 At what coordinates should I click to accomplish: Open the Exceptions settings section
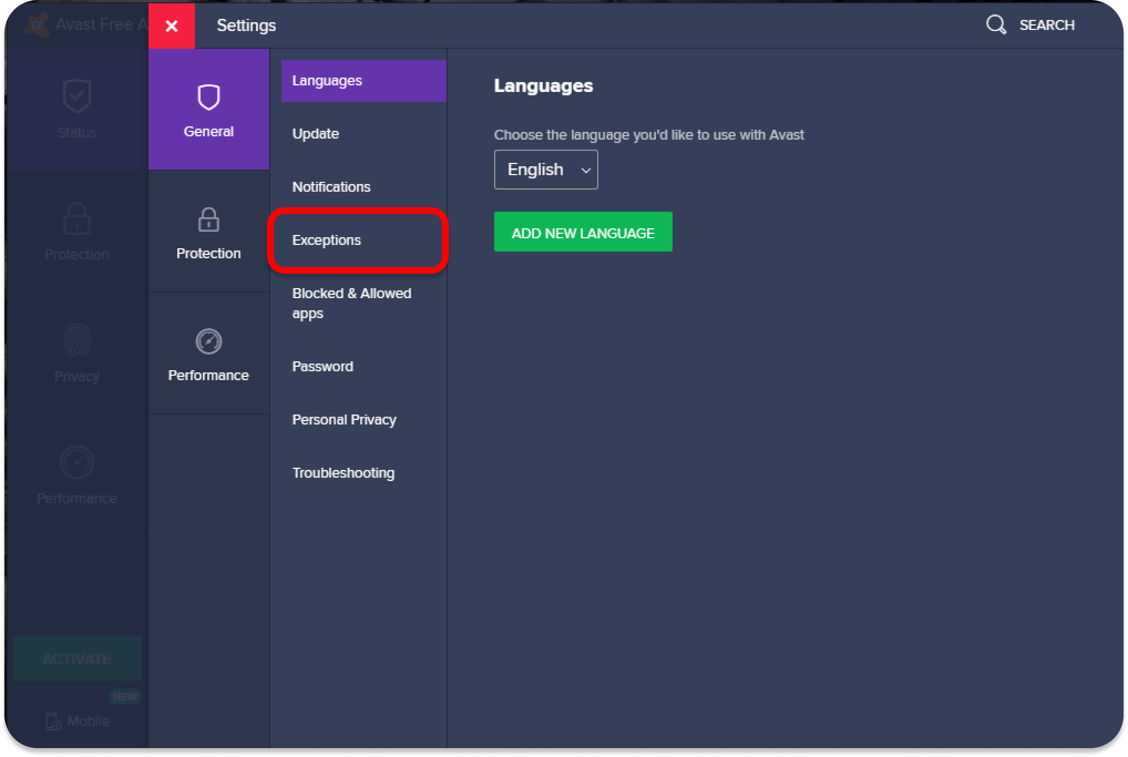(x=327, y=241)
